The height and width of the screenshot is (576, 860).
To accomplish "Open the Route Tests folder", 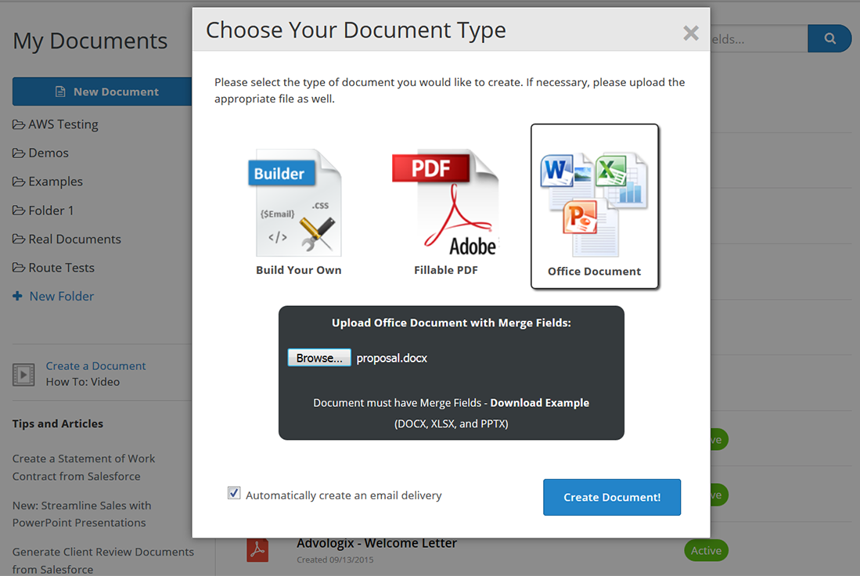I will 61,268.
